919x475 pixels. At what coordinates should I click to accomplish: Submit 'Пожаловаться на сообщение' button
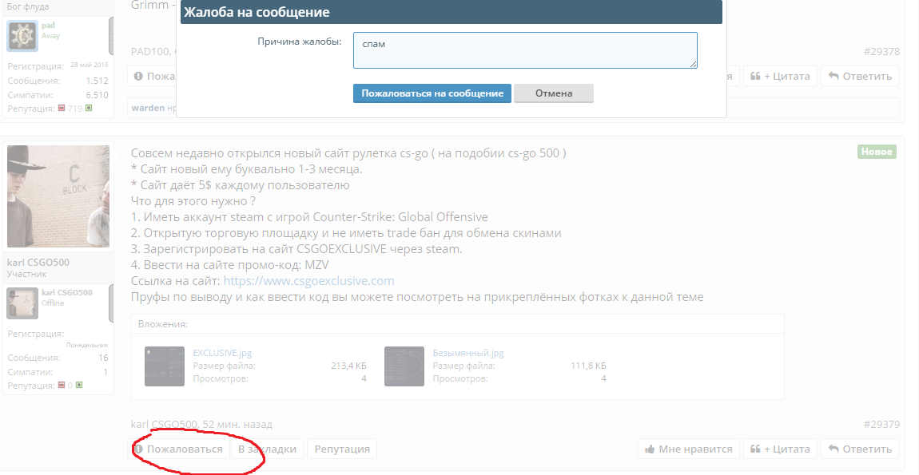[x=432, y=93]
